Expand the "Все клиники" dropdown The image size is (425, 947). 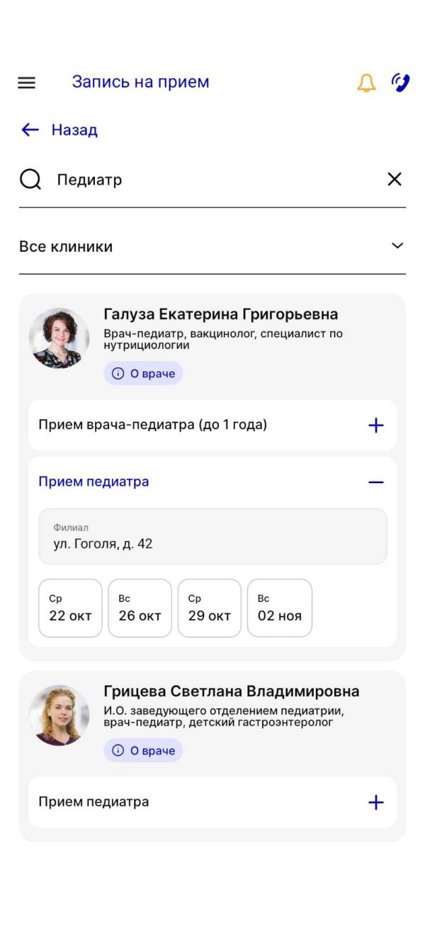(397, 246)
